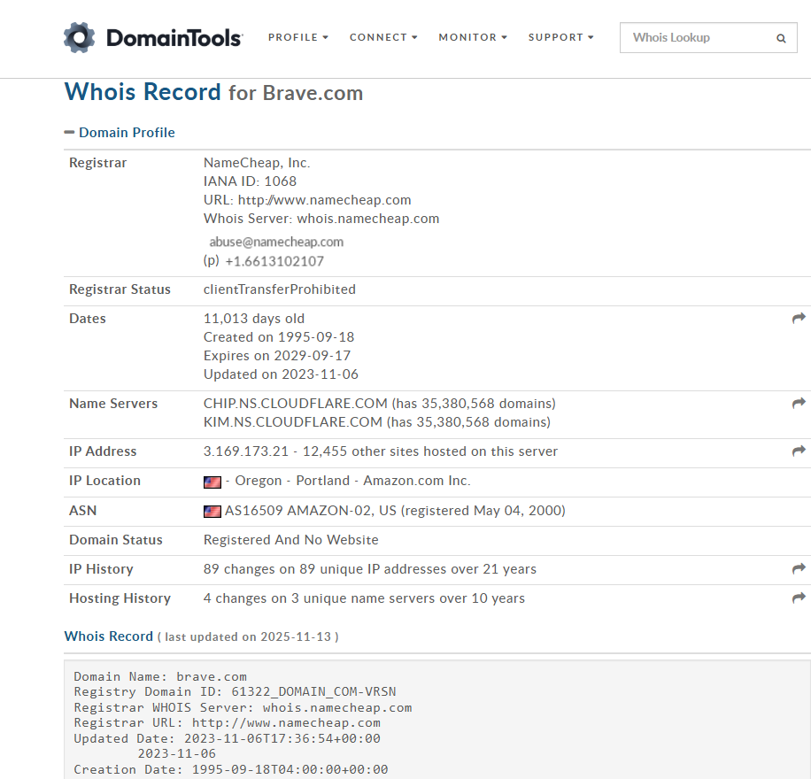The image size is (811, 779).
Task: Click the 3.169.173.21 IP address
Action: coord(246,451)
